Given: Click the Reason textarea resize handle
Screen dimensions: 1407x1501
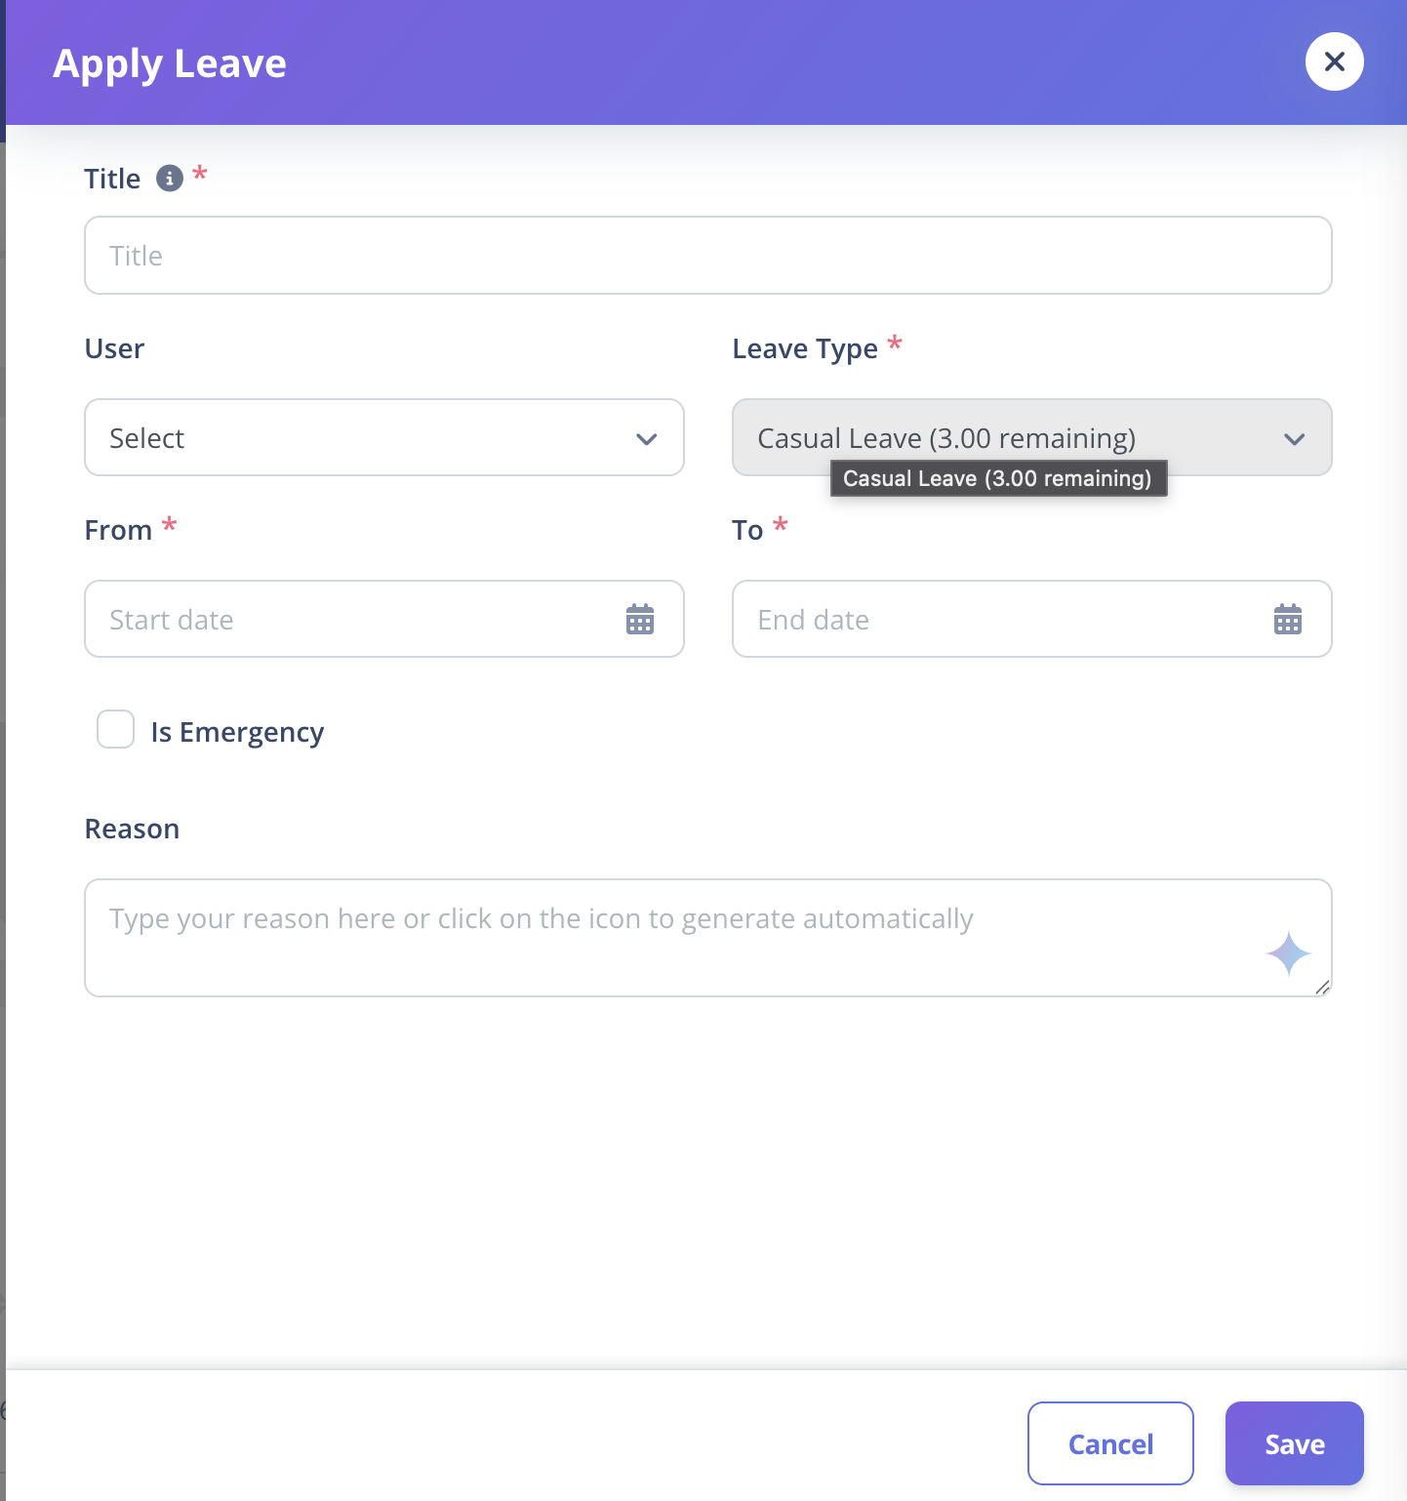Looking at the screenshot, I should [x=1322, y=988].
